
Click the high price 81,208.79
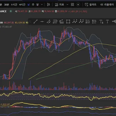click(35, 11)
